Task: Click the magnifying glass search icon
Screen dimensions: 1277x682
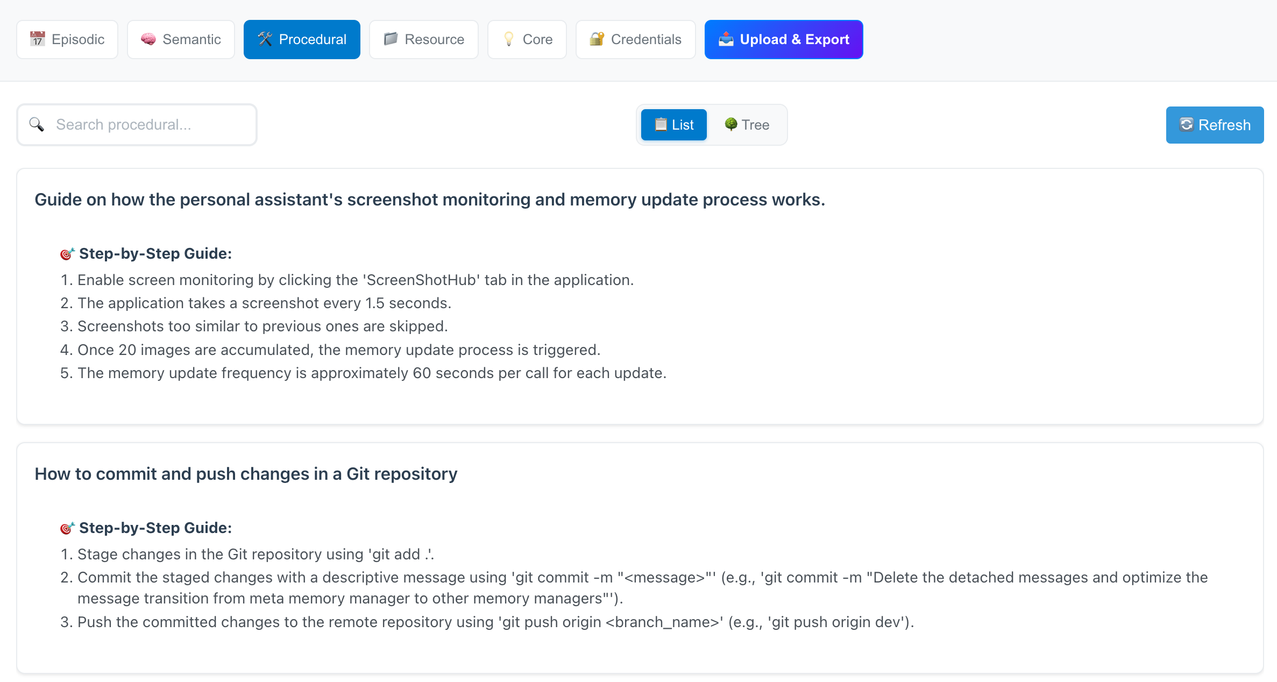Action: (37, 124)
